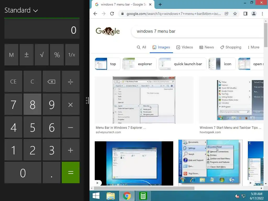Switch to the All results tab
This screenshot has width=268, height=201.
pyautogui.click(x=142, y=47)
